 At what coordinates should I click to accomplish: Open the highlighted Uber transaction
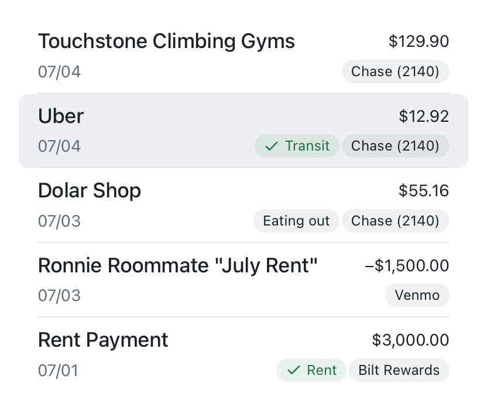(146, 131)
